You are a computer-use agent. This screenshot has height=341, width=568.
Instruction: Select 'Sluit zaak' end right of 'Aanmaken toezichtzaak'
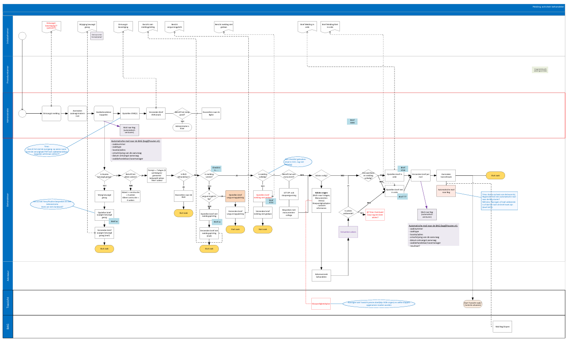point(495,175)
